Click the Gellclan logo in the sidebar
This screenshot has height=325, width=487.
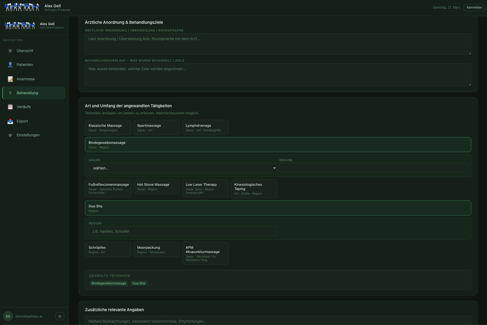click(x=20, y=25)
